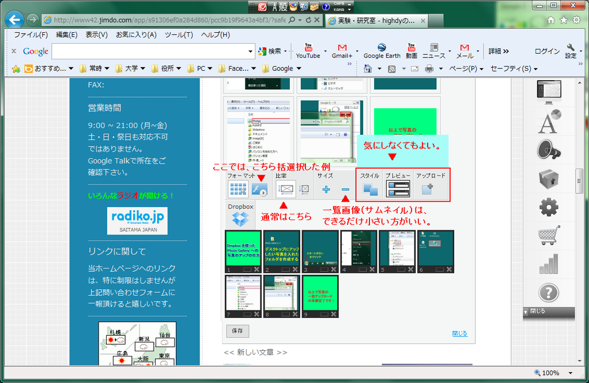Image resolution: width=589 pixels, height=383 pixels.
Task: Toggle the fixed aspect ratio option
Action: 286,189
